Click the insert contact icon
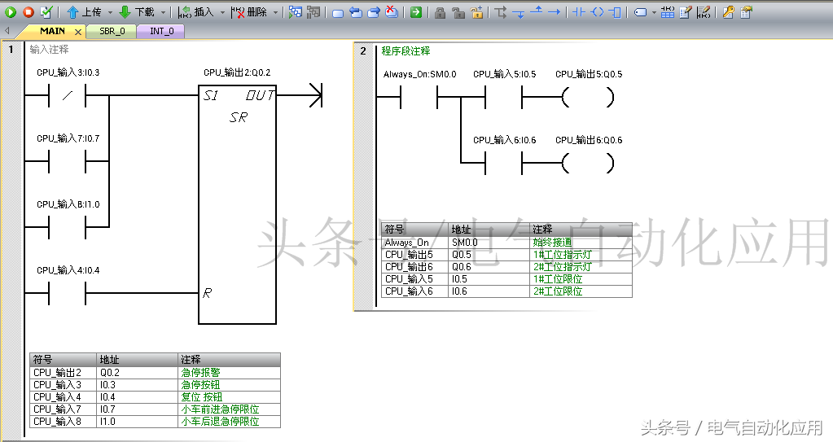This screenshot has width=833, height=442. pos(579,11)
